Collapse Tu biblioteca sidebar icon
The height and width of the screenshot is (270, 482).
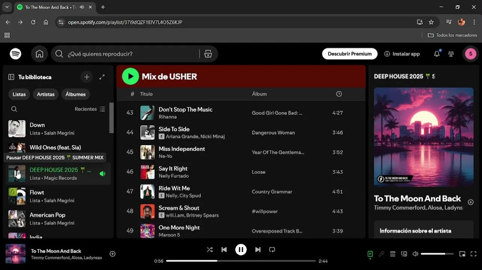pyautogui.click(x=11, y=77)
